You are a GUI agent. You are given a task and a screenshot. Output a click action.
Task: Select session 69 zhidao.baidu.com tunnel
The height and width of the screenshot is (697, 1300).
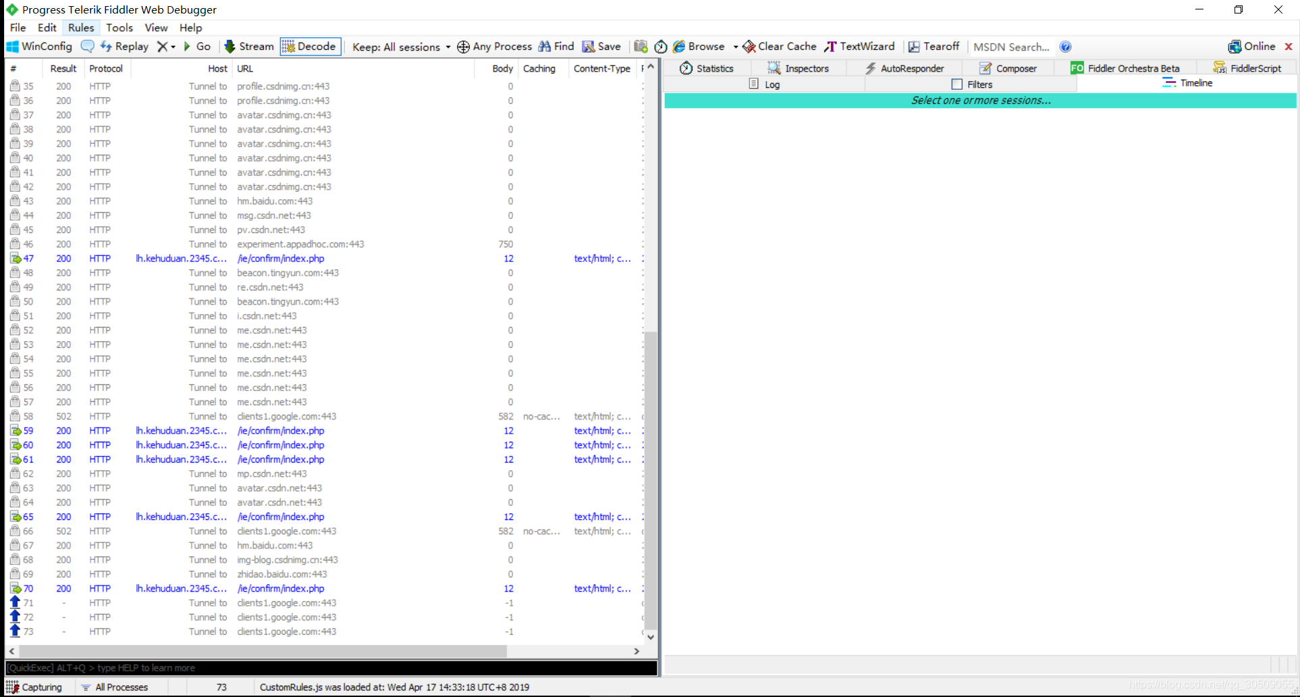[324, 574]
